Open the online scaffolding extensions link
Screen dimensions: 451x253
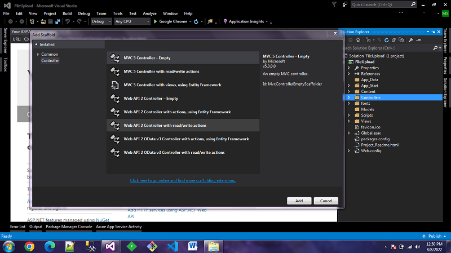pyautogui.click(x=183, y=180)
